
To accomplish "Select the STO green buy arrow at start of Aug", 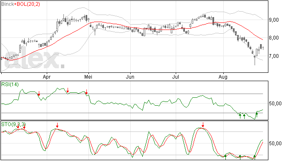I will [x=225, y=157].
